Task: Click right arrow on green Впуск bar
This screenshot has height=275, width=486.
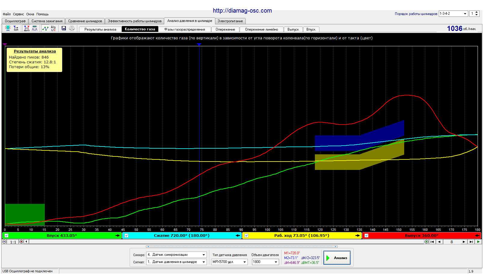Action: (118, 236)
